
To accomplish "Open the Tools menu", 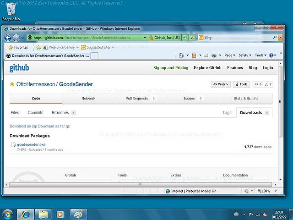I will [260, 55].
